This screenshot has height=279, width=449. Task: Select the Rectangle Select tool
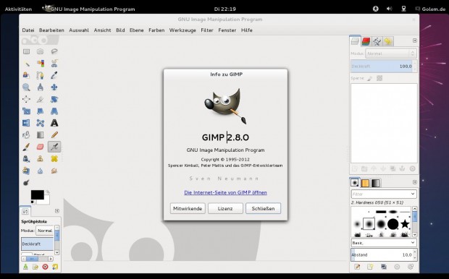[26, 51]
